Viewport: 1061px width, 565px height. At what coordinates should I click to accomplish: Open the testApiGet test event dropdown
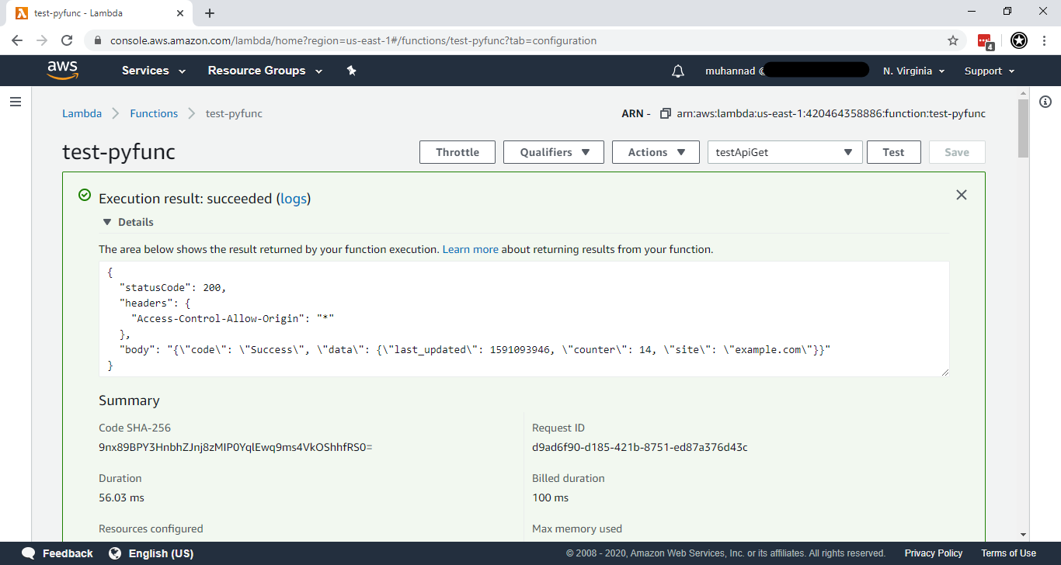tap(784, 152)
